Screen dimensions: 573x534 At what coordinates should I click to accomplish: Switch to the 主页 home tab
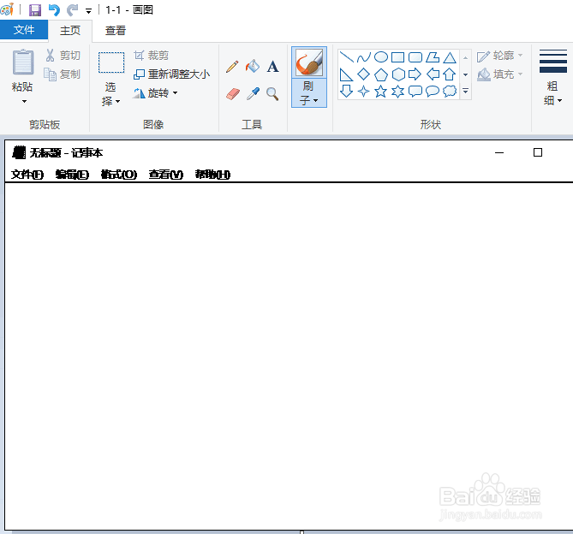point(70,30)
